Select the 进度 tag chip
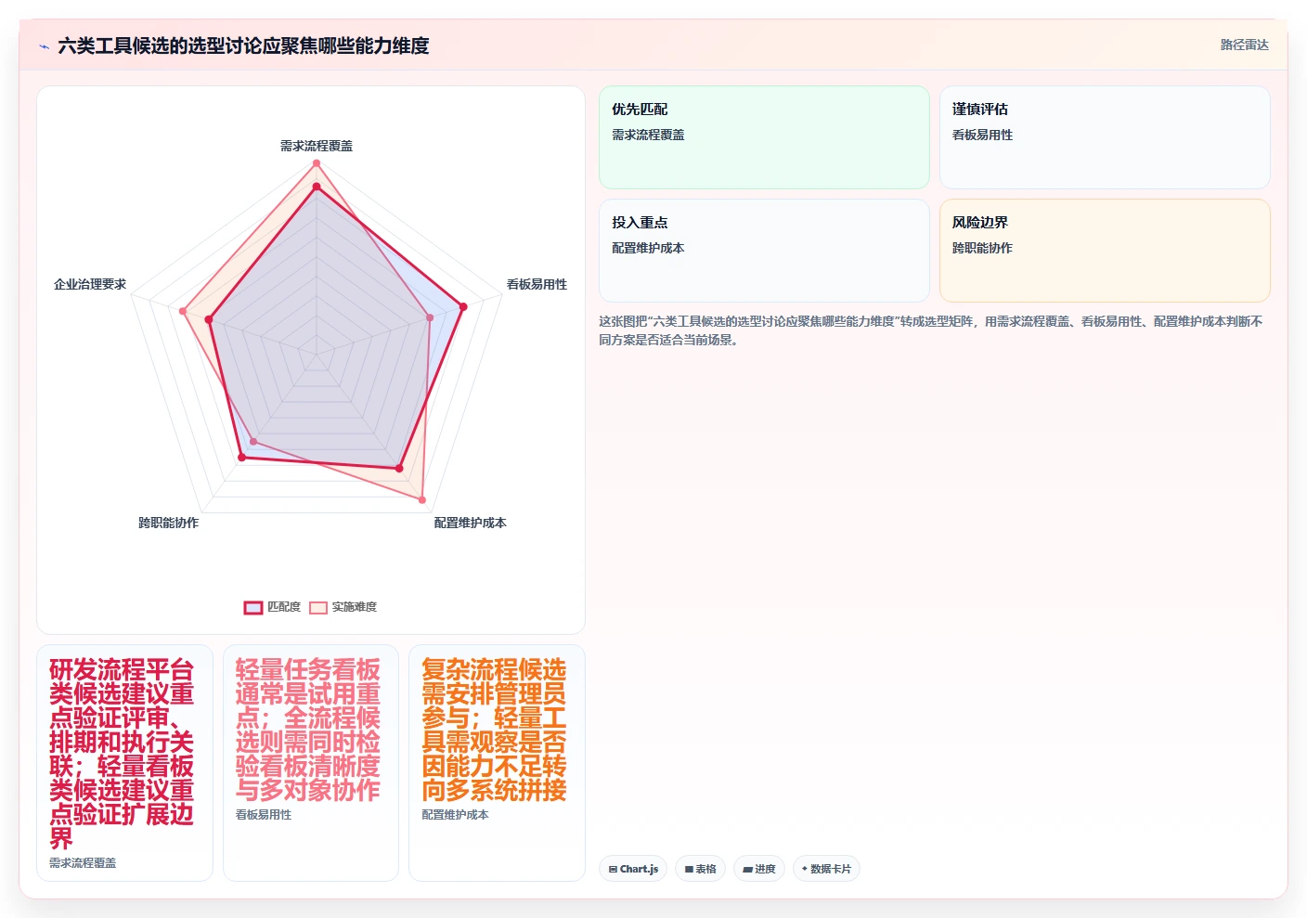Screen dimensions: 1307x918 coord(759,869)
